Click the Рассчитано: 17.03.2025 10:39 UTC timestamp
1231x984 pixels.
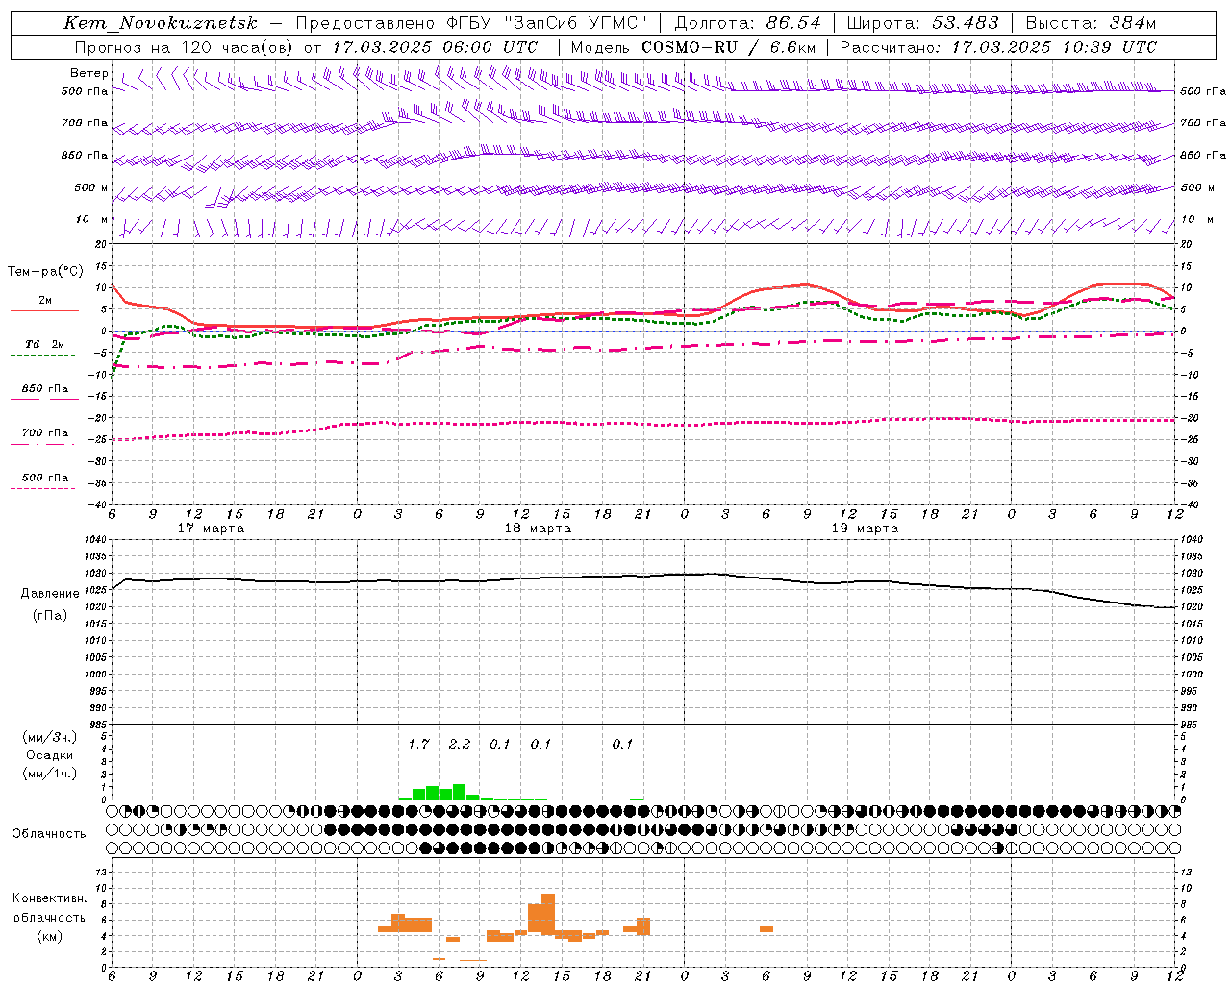click(998, 47)
